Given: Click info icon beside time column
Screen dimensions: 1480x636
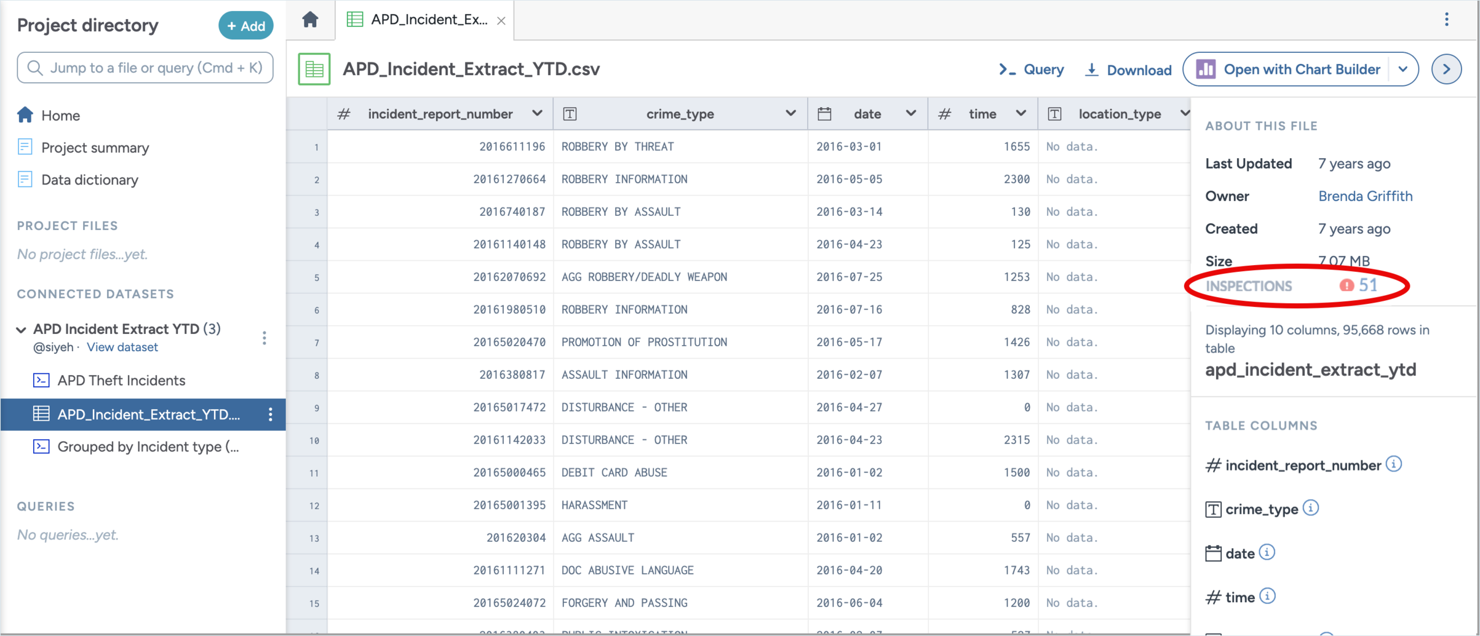Looking at the screenshot, I should 1267,596.
